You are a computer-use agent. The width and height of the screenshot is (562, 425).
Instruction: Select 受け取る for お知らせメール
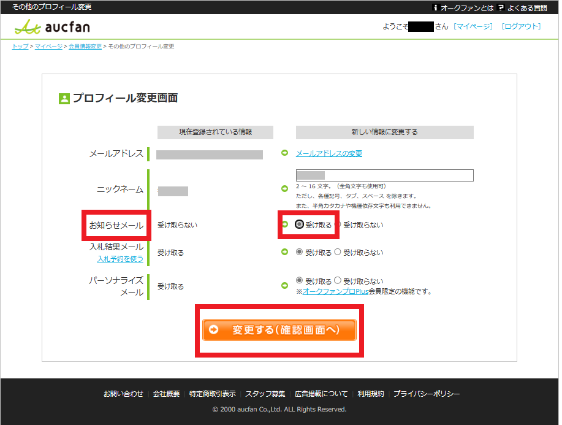point(299,224)
